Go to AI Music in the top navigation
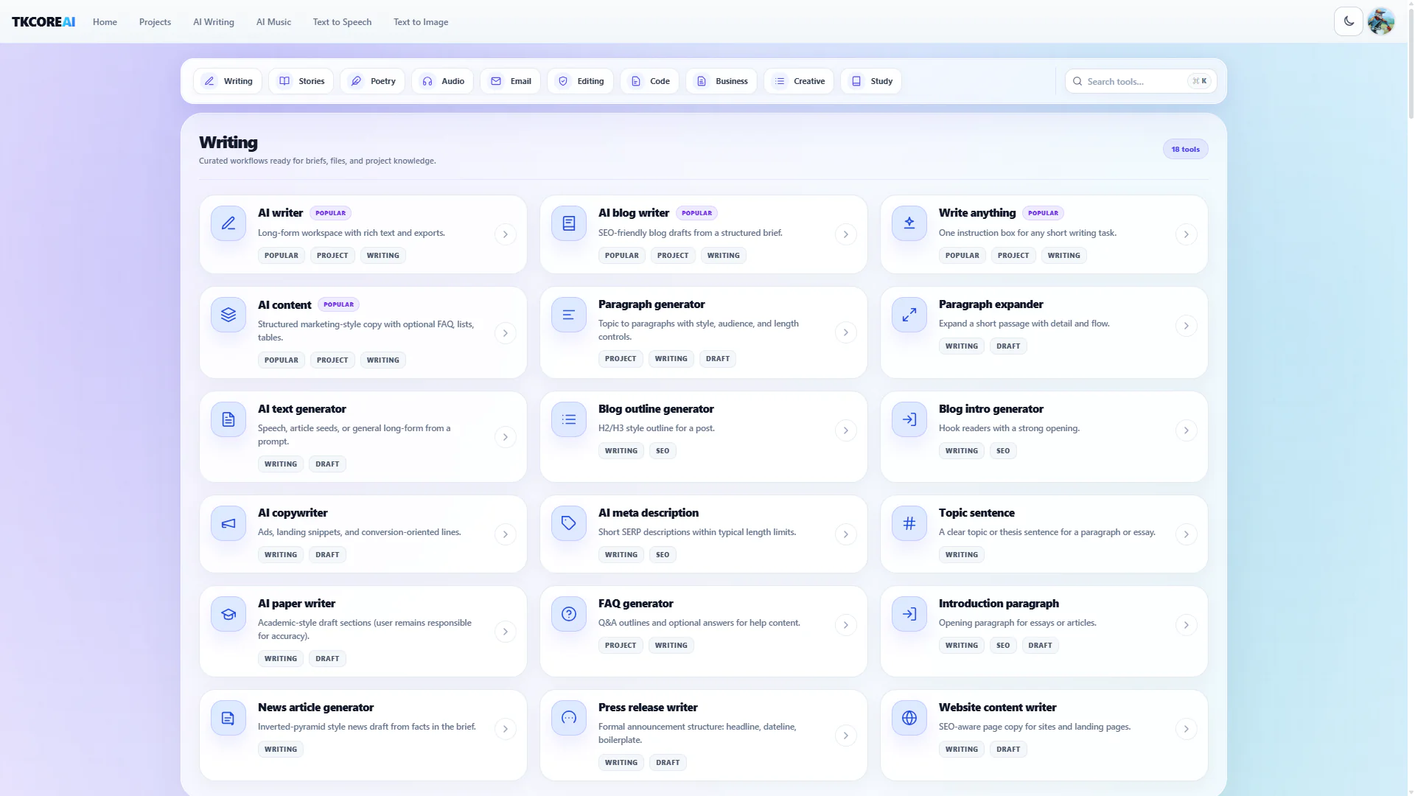Image resolution: width=1415 pixels, height=796 pixels. coord(273,22)
